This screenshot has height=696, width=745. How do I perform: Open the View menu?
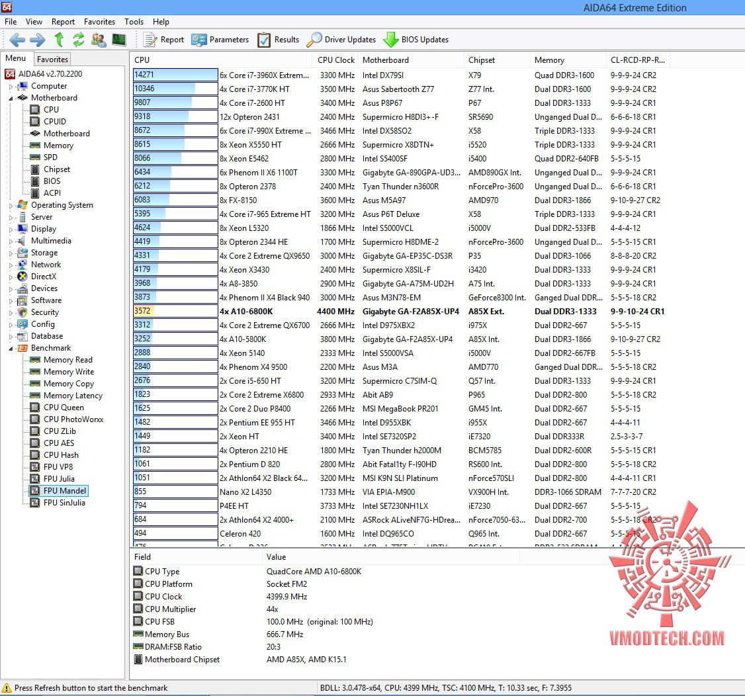tap(34, 22)
